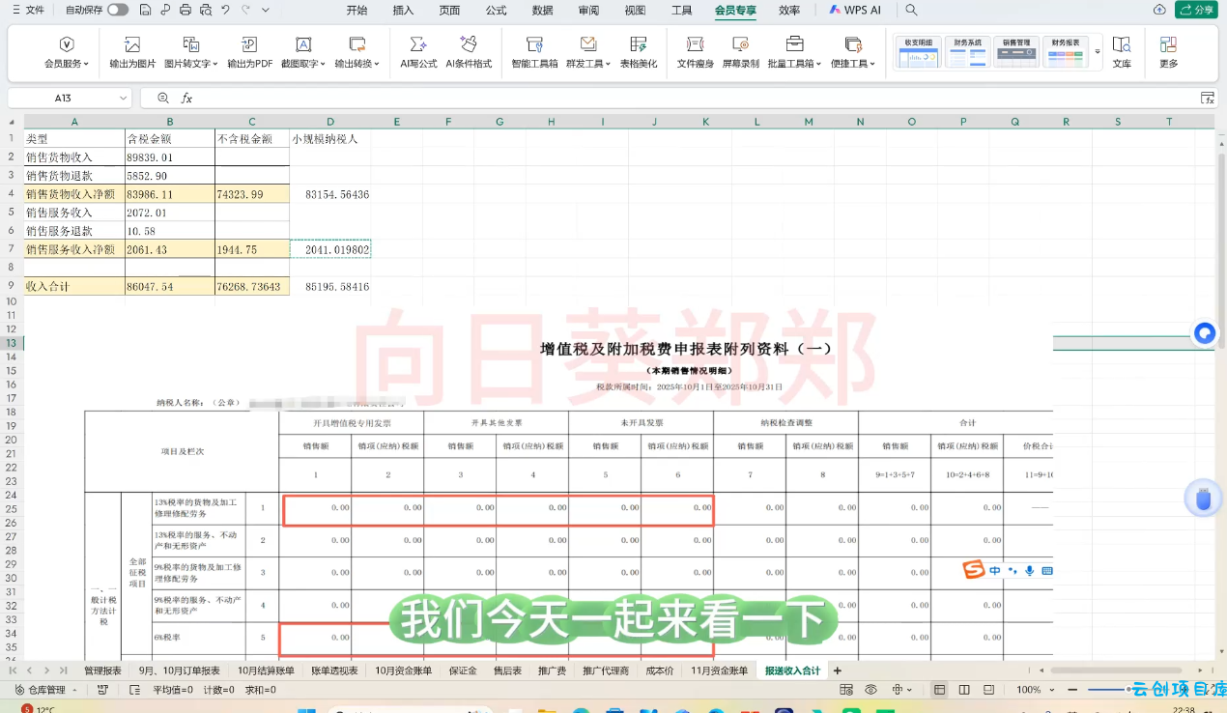The width and height of the screenshot is (1227, 713).
Task: Click the 分享 share button
Action: pos(1196,10)
